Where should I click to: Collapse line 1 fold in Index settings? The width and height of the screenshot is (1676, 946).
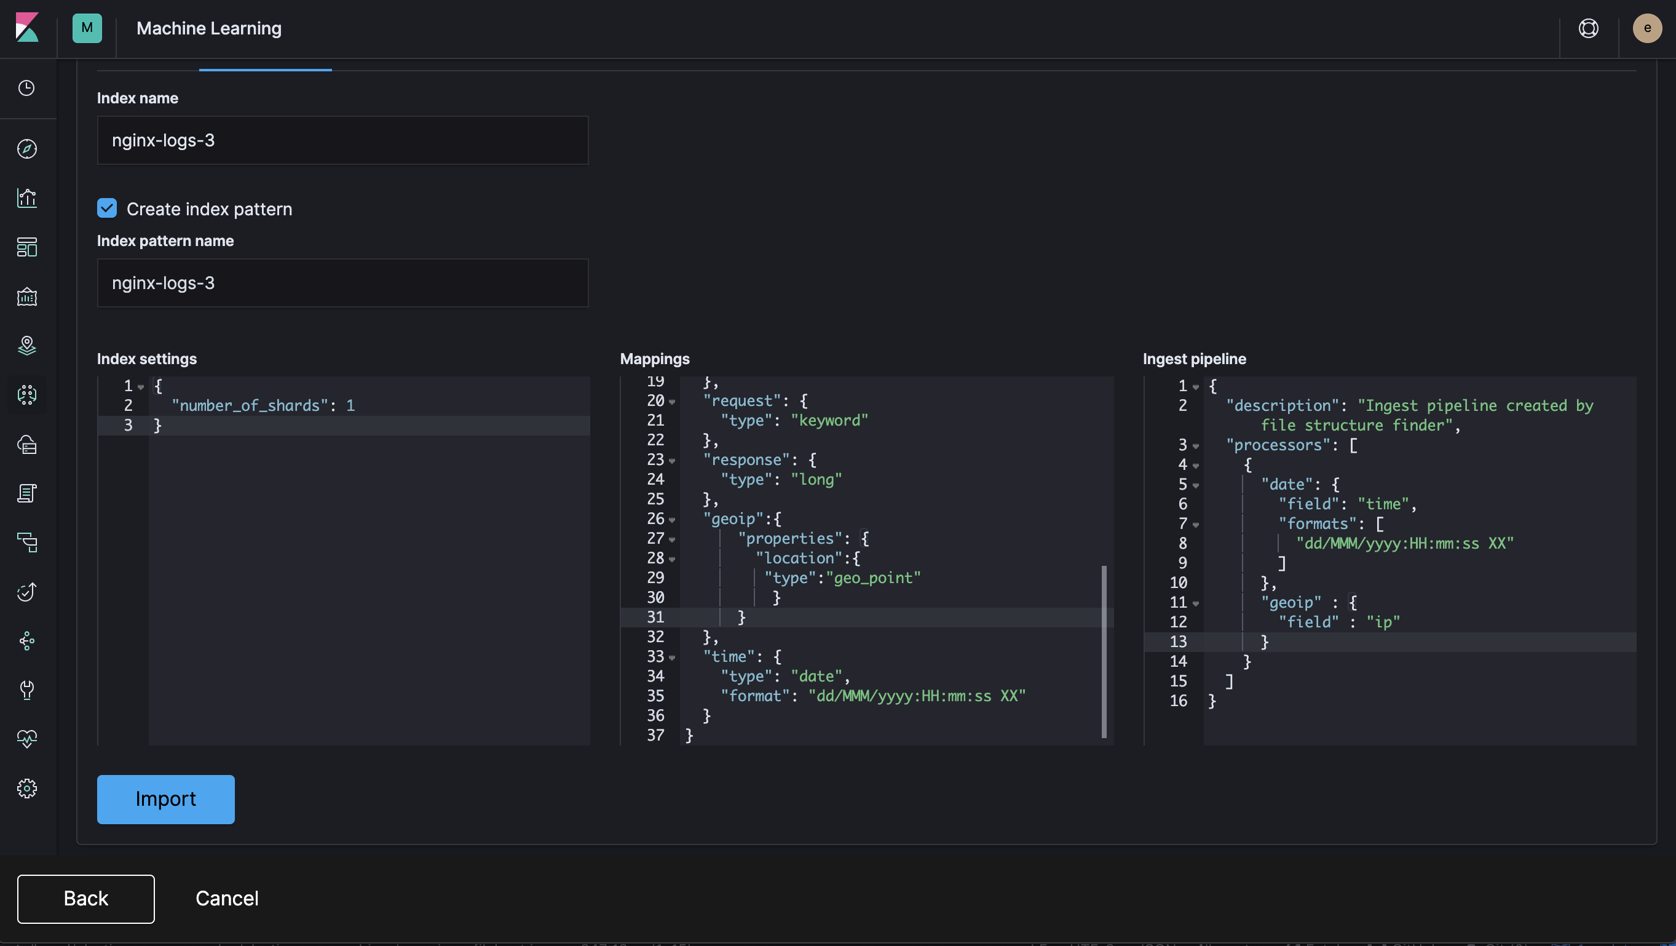click(x=141, y=387)
